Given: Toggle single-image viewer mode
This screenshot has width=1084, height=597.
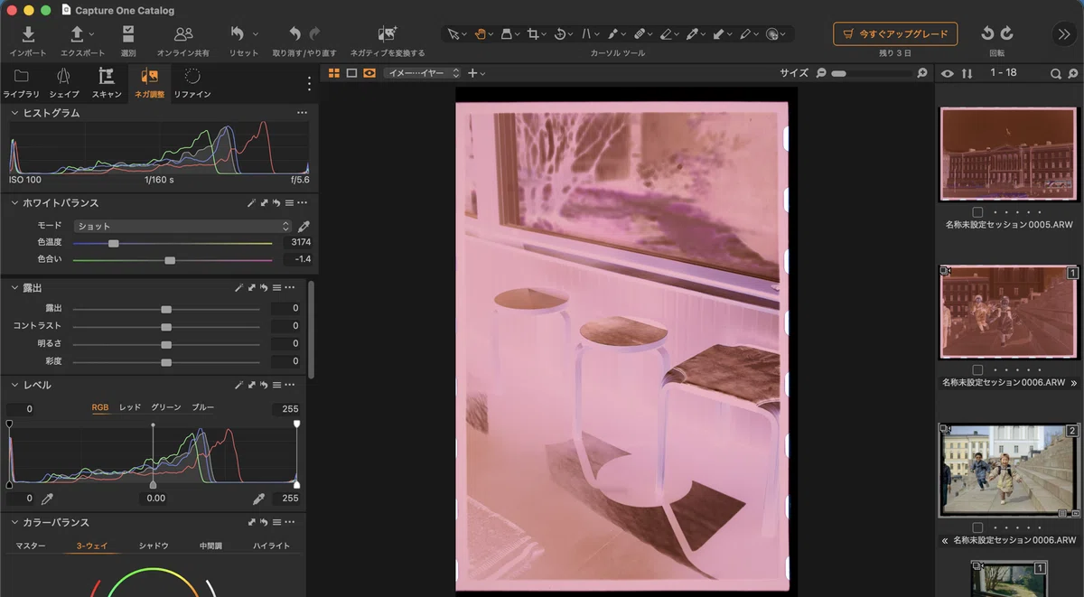Looking at the screenshot, I should pos(352,73).
